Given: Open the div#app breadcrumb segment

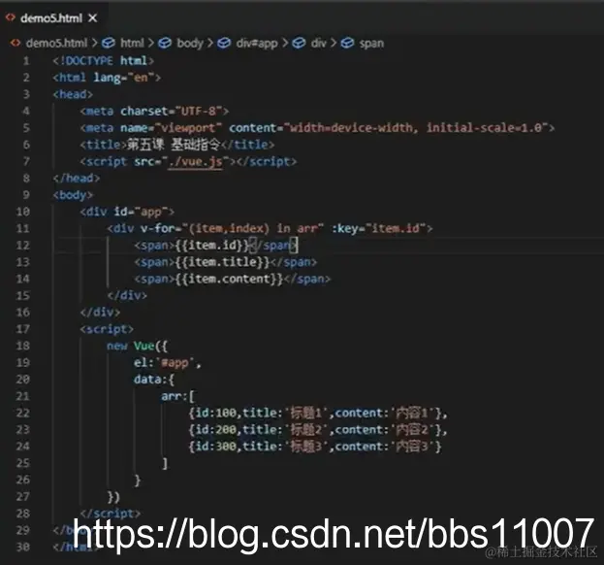Looking at the screenshot, I should tap(257, 43).
